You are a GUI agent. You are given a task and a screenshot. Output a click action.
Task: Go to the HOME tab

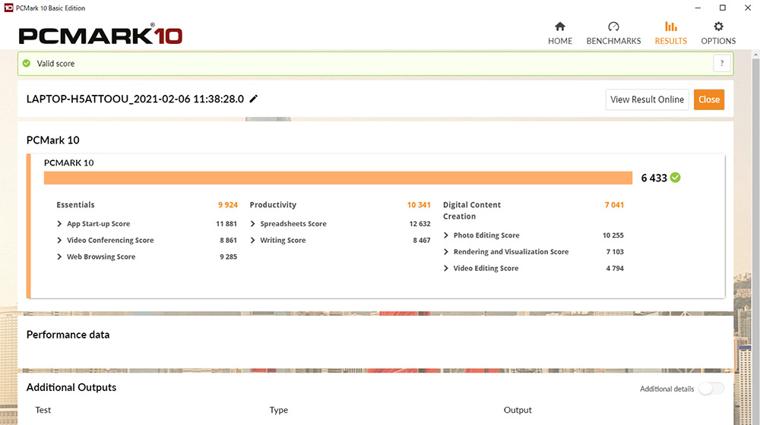tap(560, 33)
